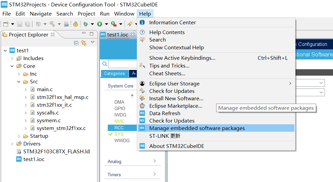The width and height of the screenshot is (333, 182).
Task: Open the Edit menu
Action: coord(20,14)
